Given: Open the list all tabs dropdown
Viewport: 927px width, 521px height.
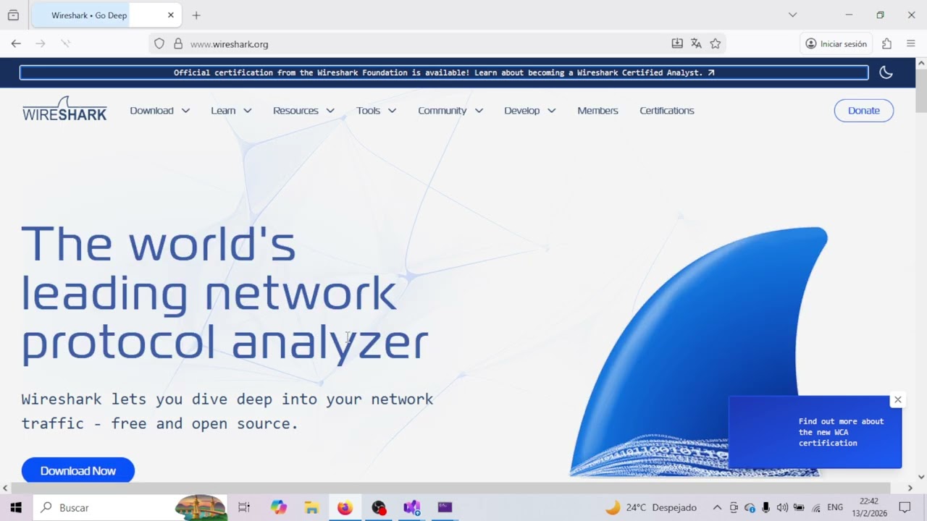Looking at the screenshot, I should click(x=792, y=14).
